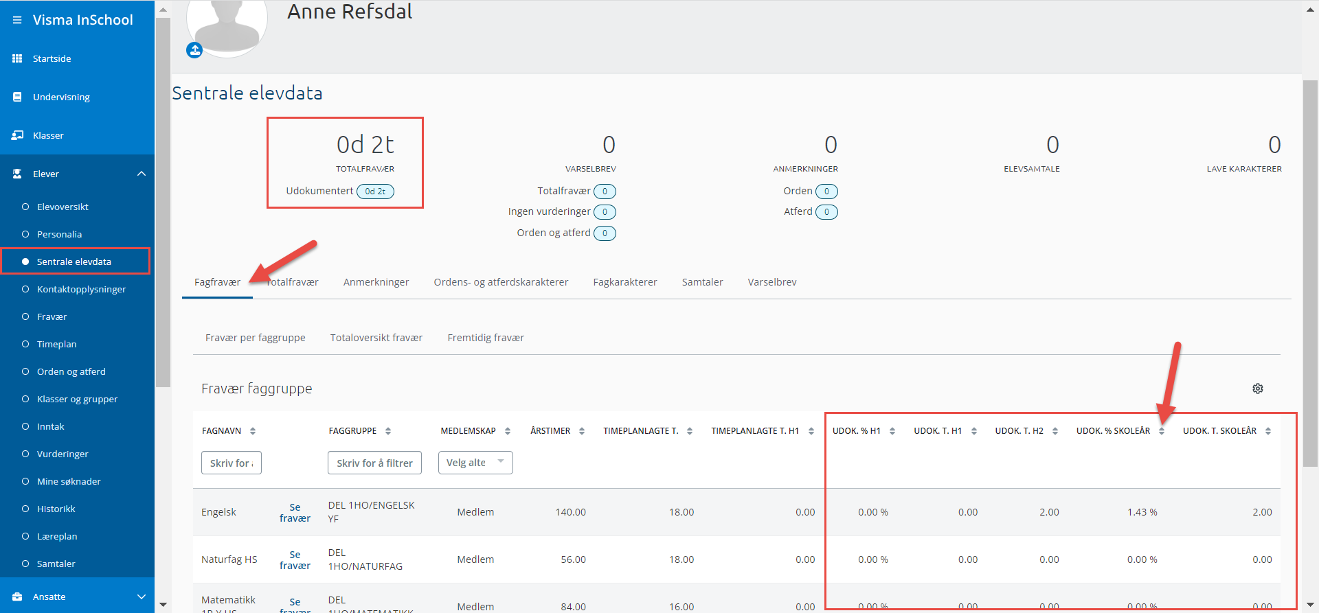The image size is (1319, 613).
Task: Click the Elever people icon
Action: tap(17, 174)
